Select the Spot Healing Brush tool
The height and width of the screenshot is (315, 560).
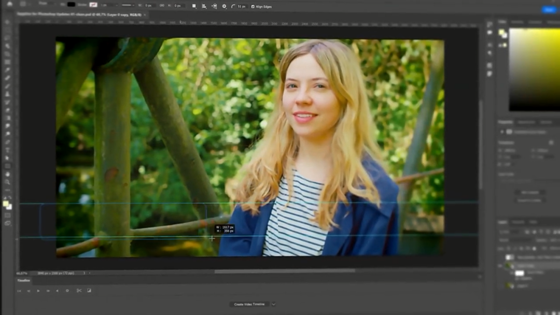(x=7, y=78)
